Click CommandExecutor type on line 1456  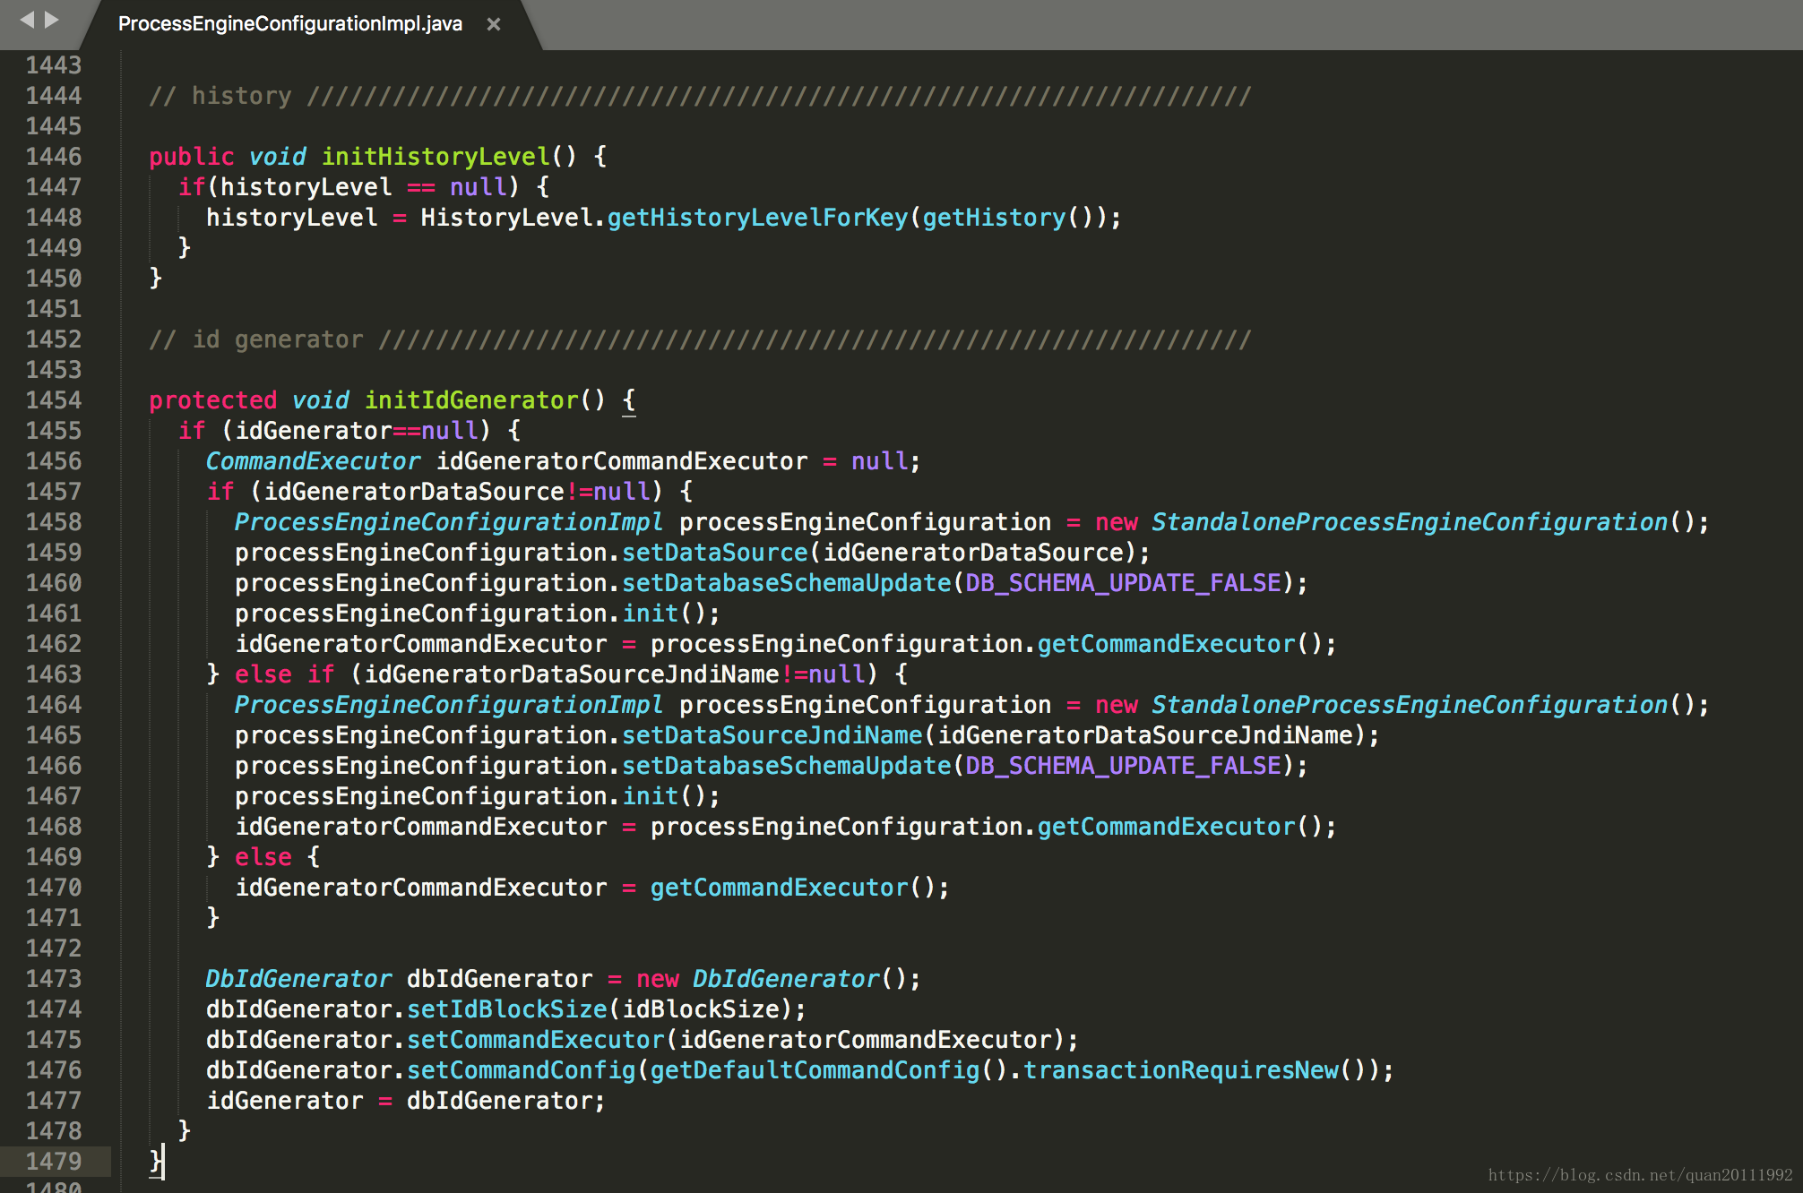coord(313,461)
